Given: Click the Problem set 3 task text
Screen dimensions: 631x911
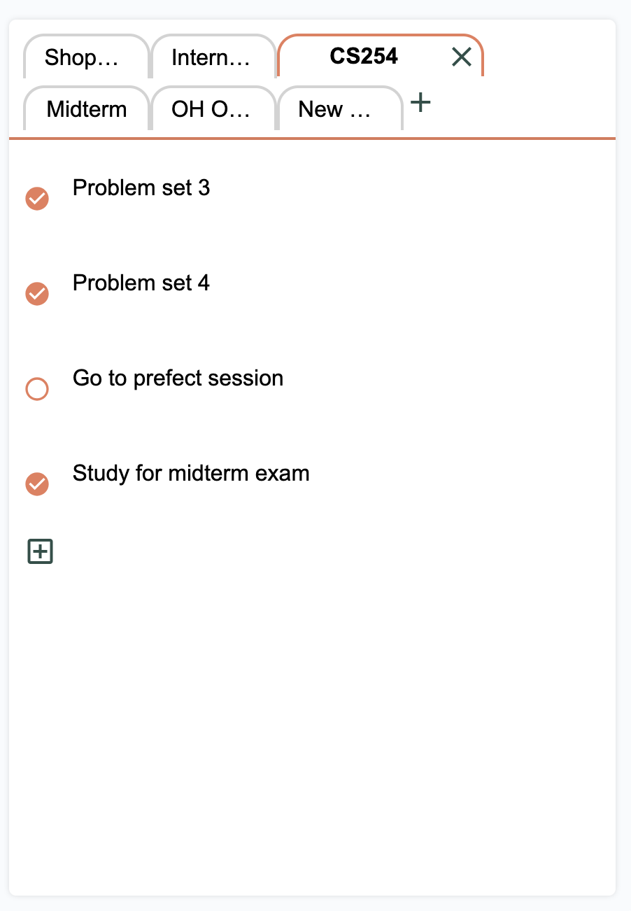Looking at the screenshot, I should (x=141, y=188).
